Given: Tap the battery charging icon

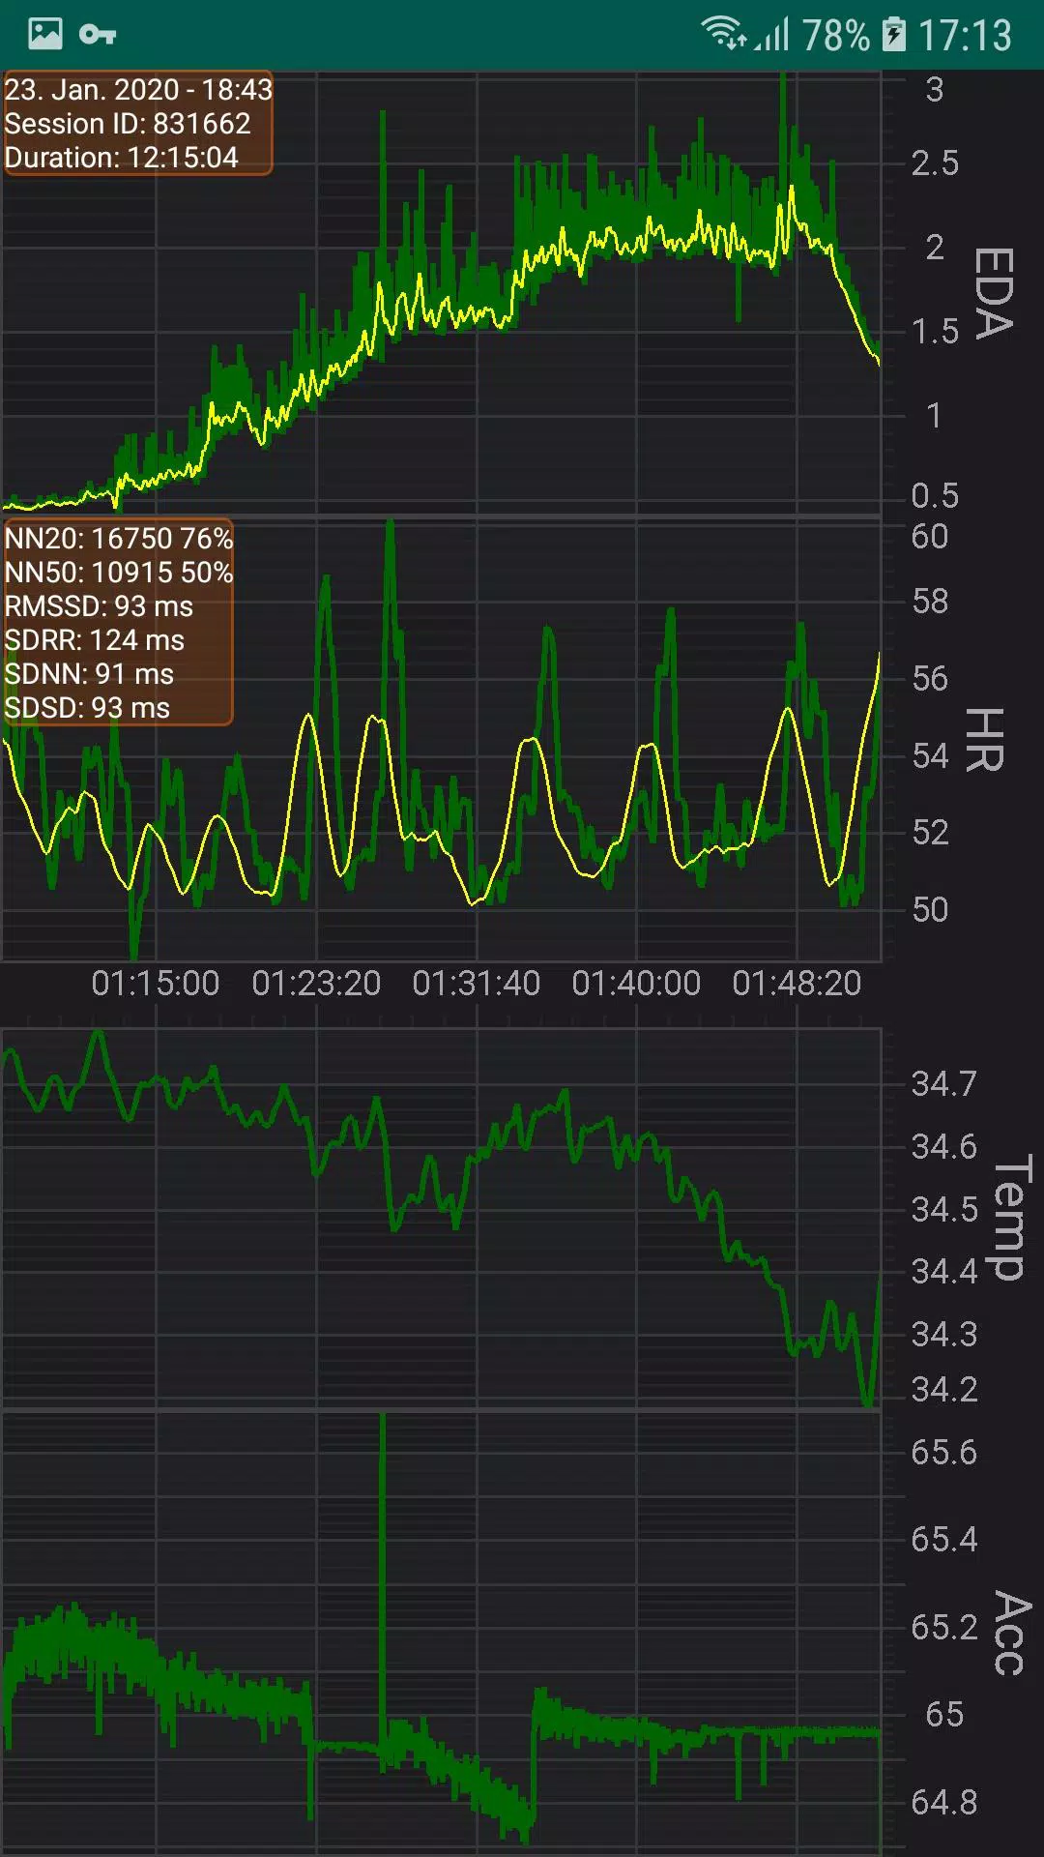Looking at the screenshot, I should point(894,35).
